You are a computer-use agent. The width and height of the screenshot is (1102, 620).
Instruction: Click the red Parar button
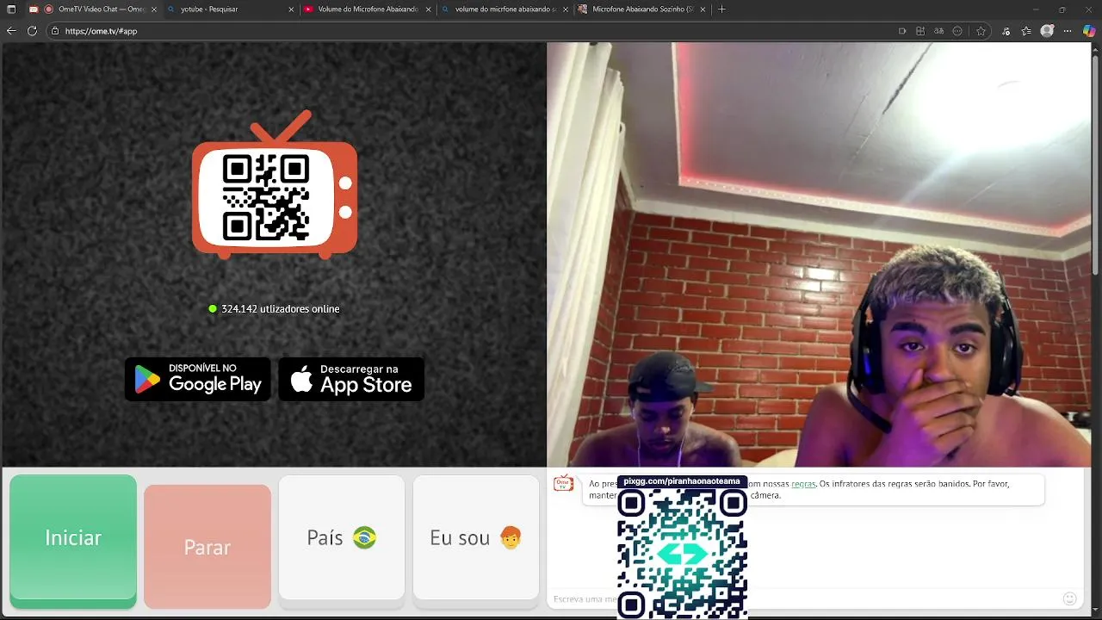point(207,547)
